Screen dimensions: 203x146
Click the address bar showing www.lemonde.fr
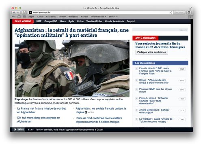click(x=101, y=13)
